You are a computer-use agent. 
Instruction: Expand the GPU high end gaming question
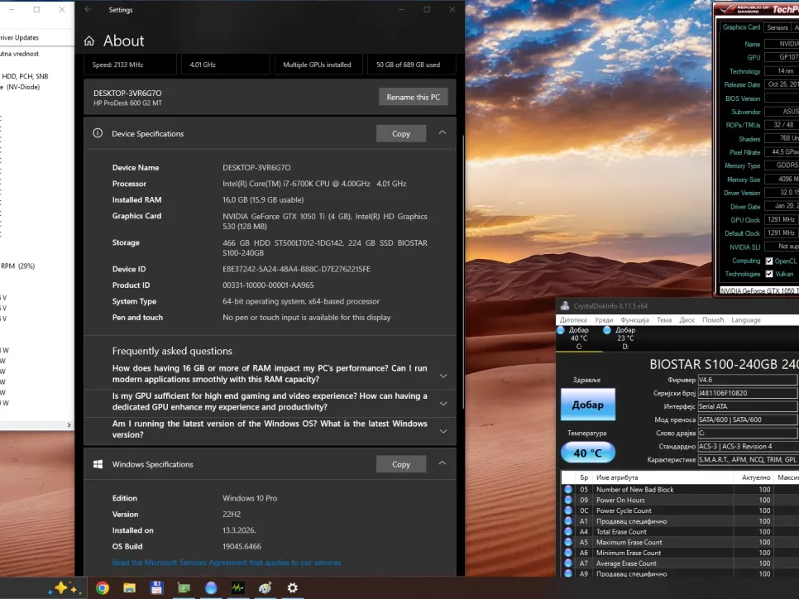pyautogui.click(x=443, y=403)
